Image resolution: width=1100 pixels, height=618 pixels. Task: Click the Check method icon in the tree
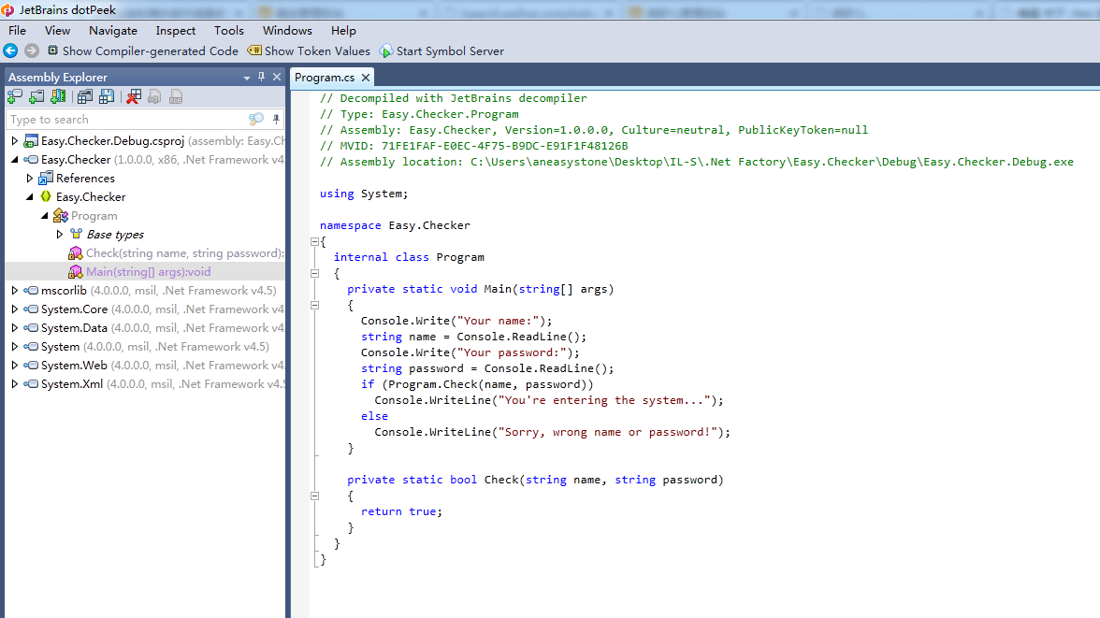point(76,253)
